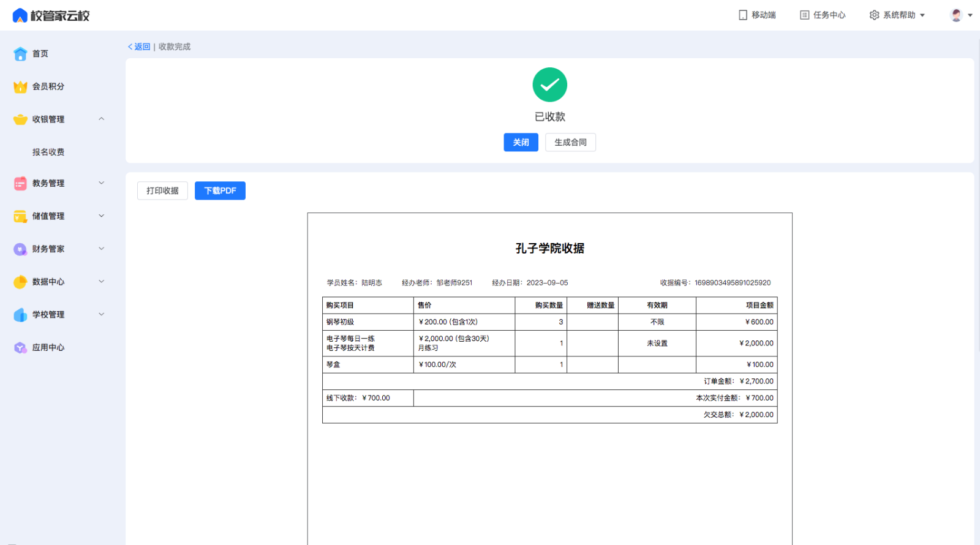
Task: Click the 电子琴每日一练 item cell
Action: (x=368, y=344)
